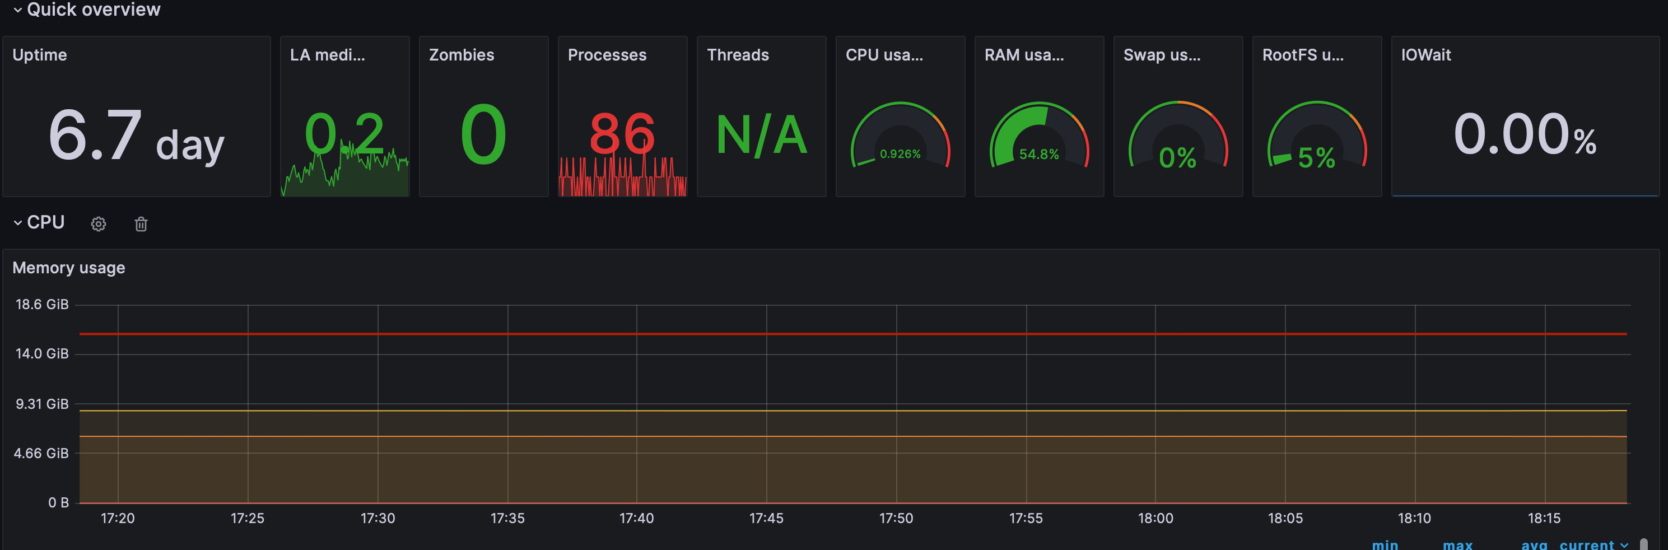Open sort dropdown beside current column
Screen dimensions: 1668x550
coord(1623,545)
